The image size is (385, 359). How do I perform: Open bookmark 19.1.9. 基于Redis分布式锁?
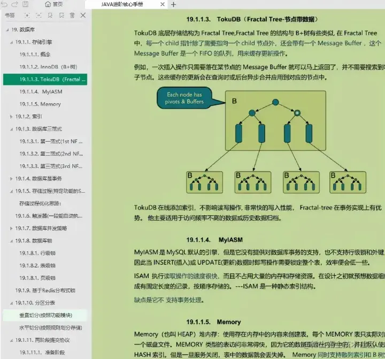45,291
